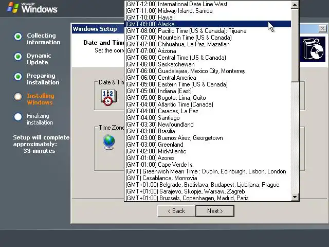The height and width of the screenshot is (247, 329).
Task: Click the calendar clock Date & Time icon
Action: [108, 97]
